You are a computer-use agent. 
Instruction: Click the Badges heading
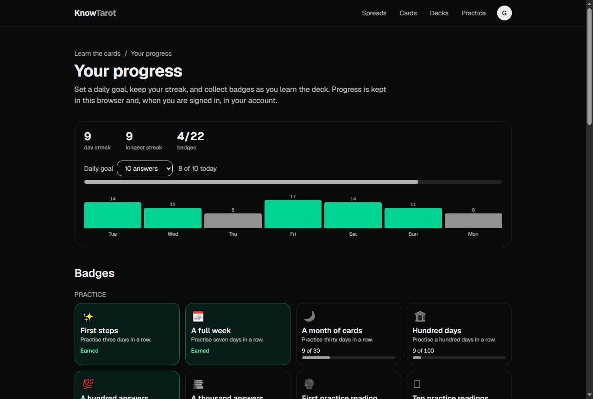[x=95, y=273]
